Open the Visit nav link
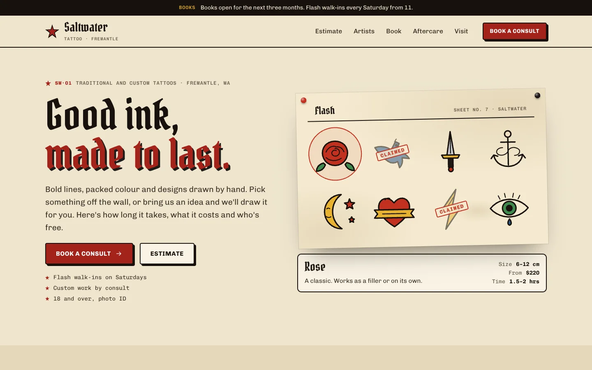This screenshot has width=592, height=370. click(461, 31)
